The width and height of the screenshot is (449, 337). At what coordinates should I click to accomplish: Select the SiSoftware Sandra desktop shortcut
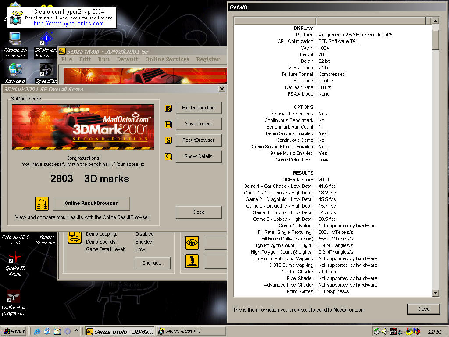(x=46, y=45)
